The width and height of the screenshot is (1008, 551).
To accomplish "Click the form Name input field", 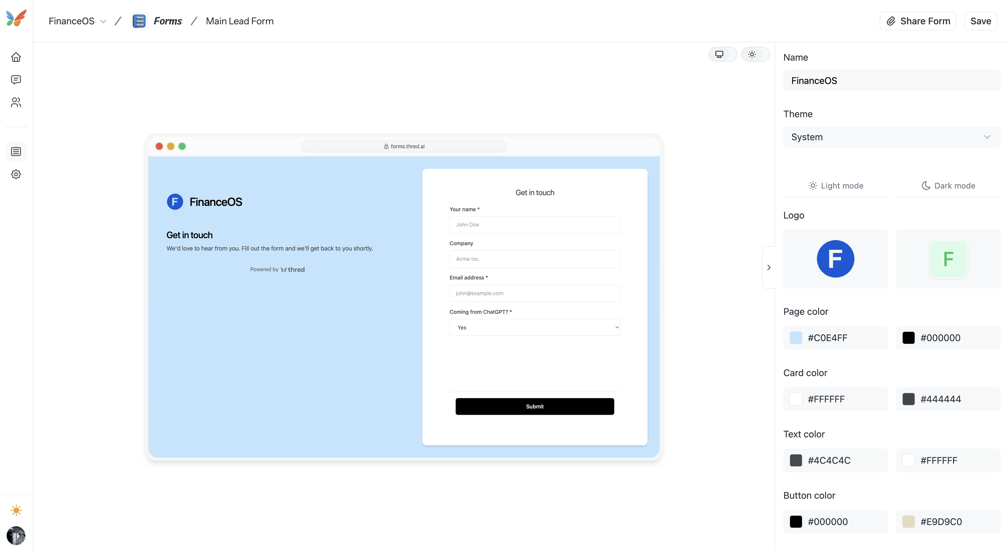I will (891, 81).
